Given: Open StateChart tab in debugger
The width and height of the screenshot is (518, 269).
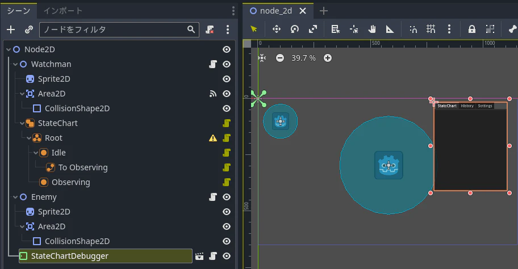Looking at the screenshot, I should (x=447, y=106).
